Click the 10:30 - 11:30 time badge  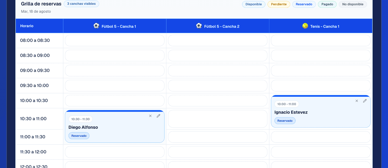[x=81, y=119]
